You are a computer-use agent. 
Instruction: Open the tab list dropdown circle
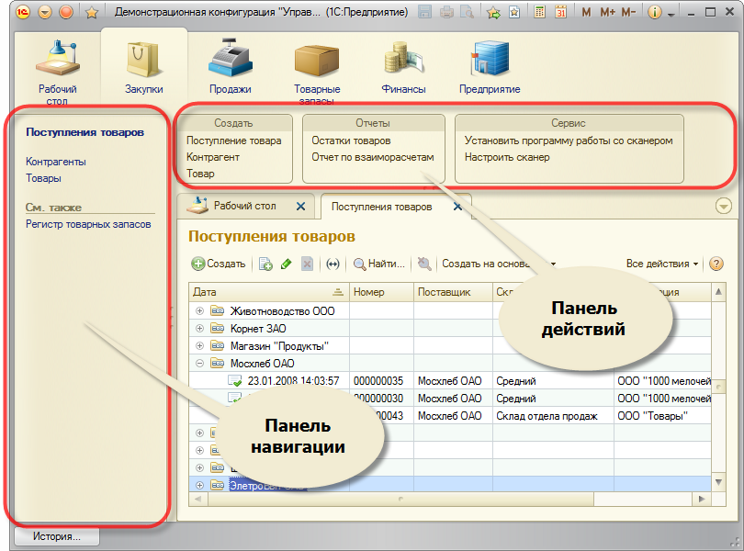tap(723, 206)
